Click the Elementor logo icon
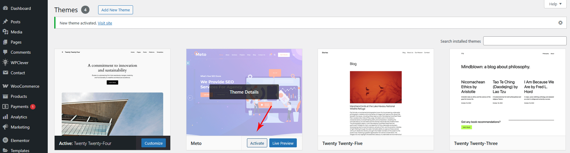 (x=5, y=140)
